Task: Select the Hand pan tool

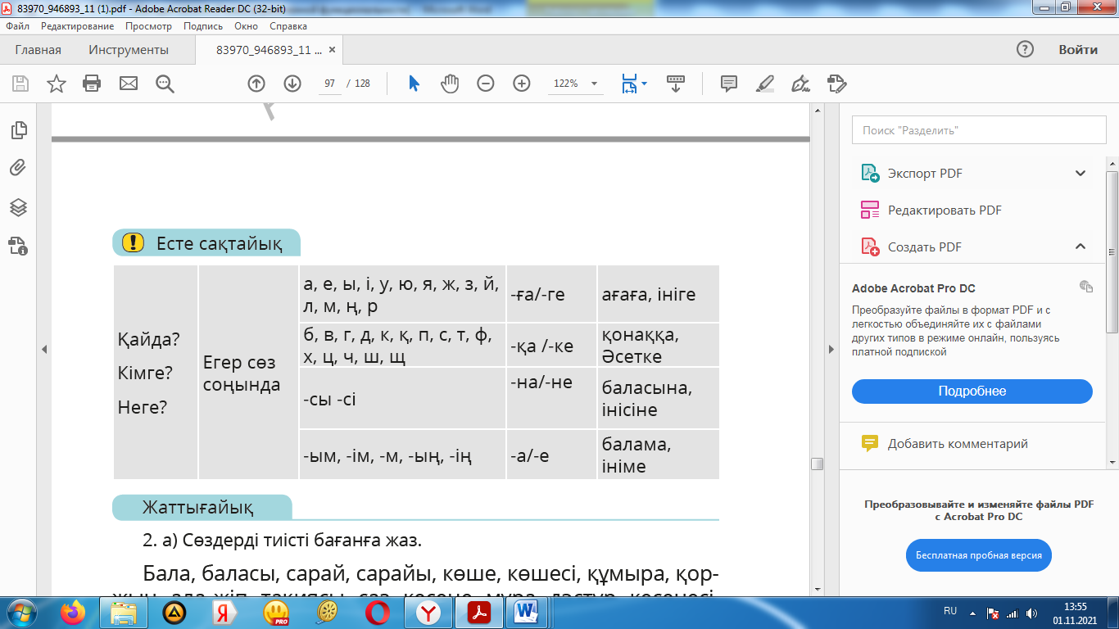Action: click(450, 84)
